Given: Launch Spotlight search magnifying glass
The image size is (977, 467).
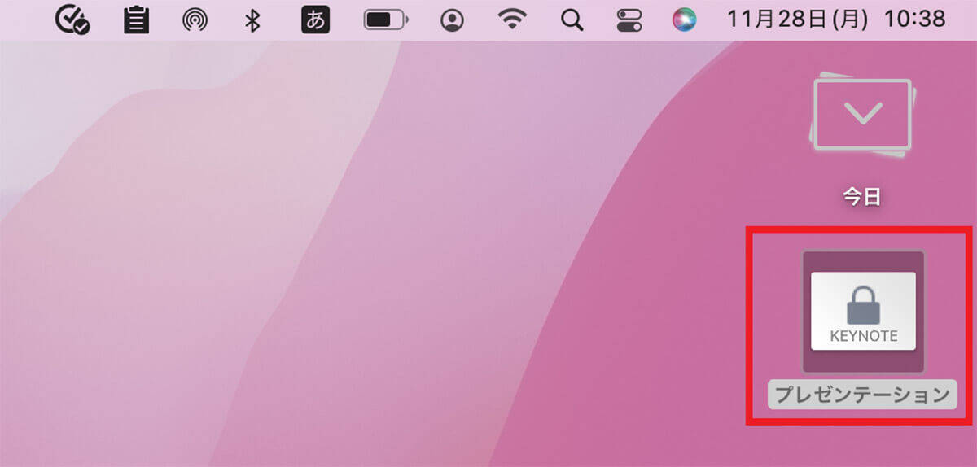Looking at the screenshot, I should pyautogui.click(x=572, y=20).
